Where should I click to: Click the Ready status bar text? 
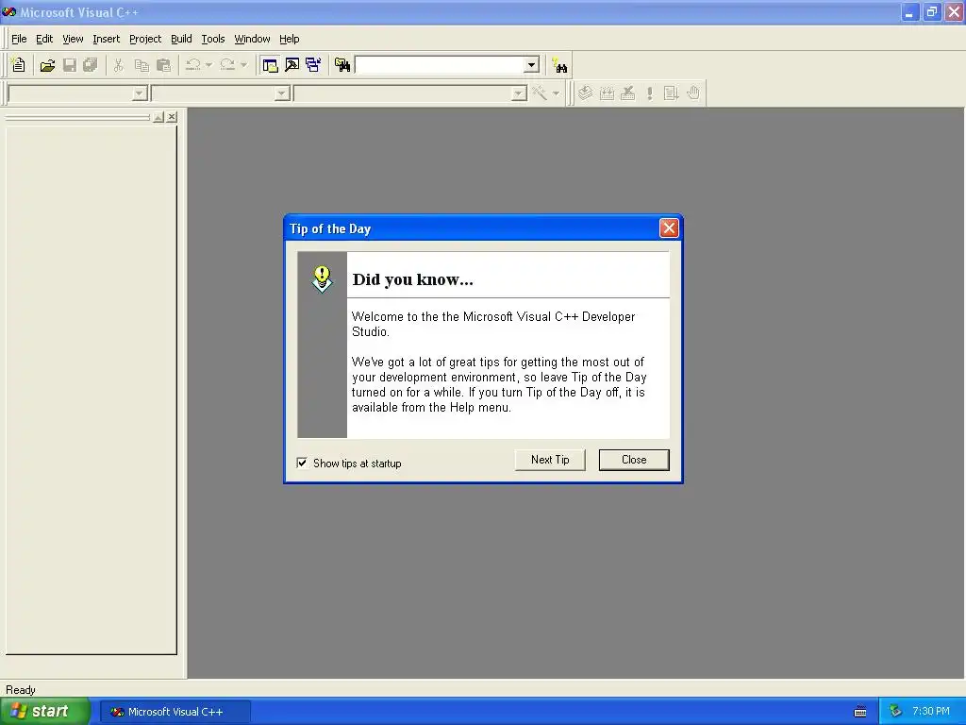[21, 690]
